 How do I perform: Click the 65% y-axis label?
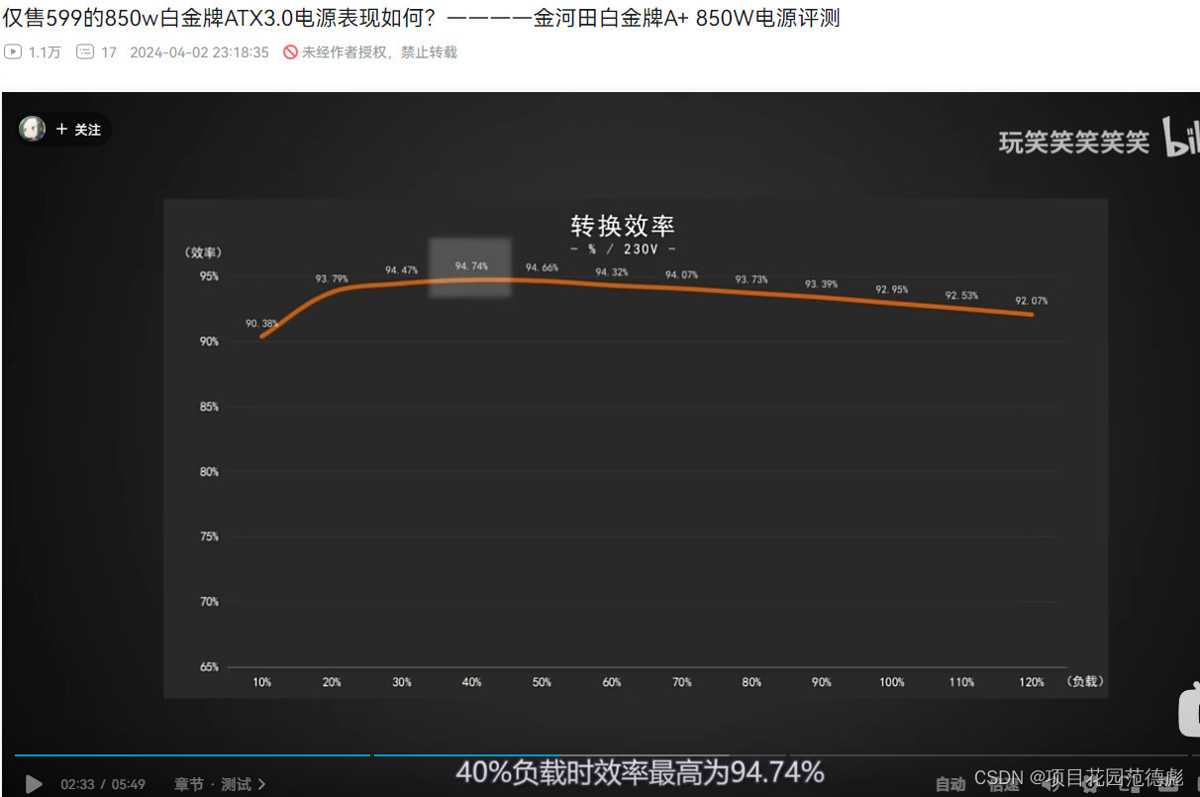click(209, 667)
